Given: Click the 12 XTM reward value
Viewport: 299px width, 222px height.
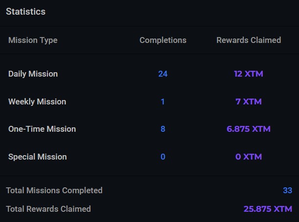Looking at the screenshot, I should click(249, 74).
